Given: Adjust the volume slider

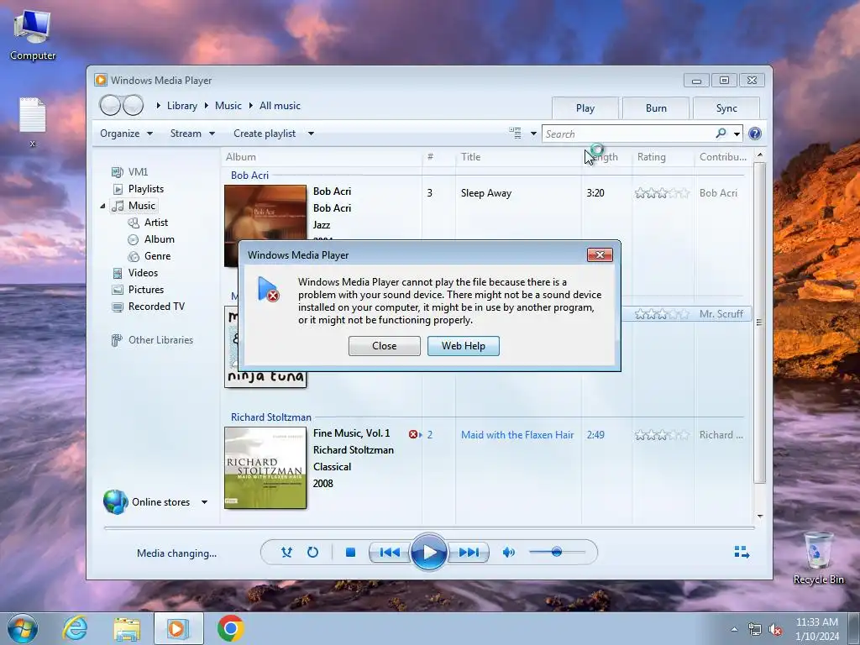Looking at the screenshot, I should coord(557,552).
